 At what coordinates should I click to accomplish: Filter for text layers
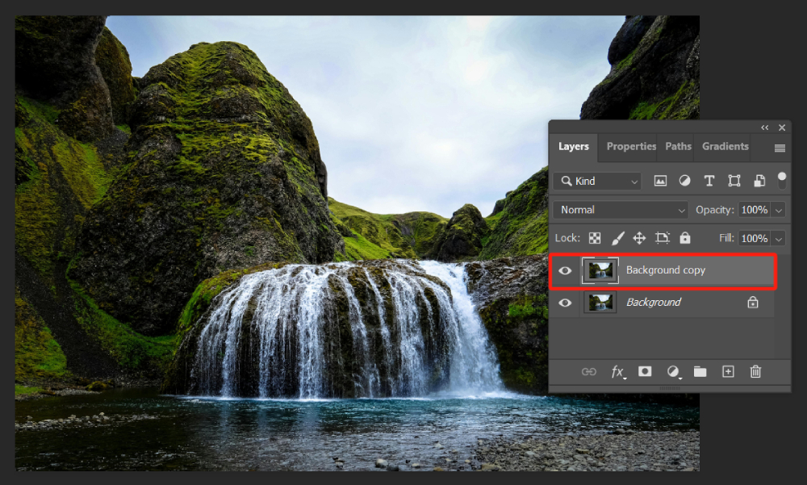click(709, 181)
